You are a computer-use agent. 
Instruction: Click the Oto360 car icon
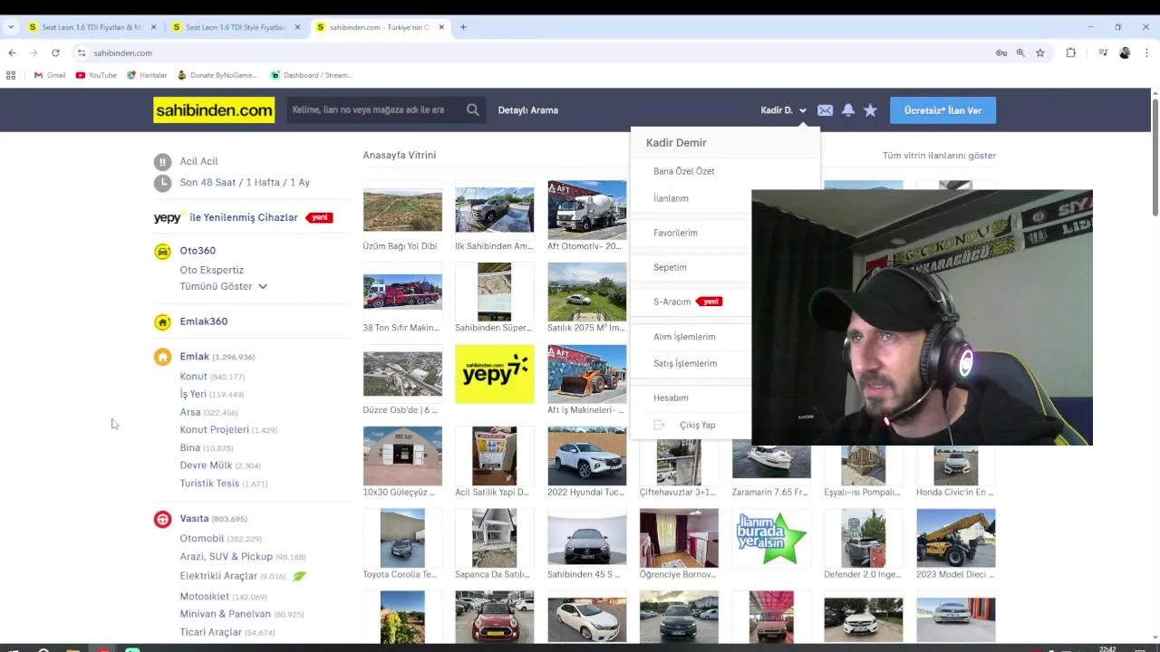(x=162, y=252)
